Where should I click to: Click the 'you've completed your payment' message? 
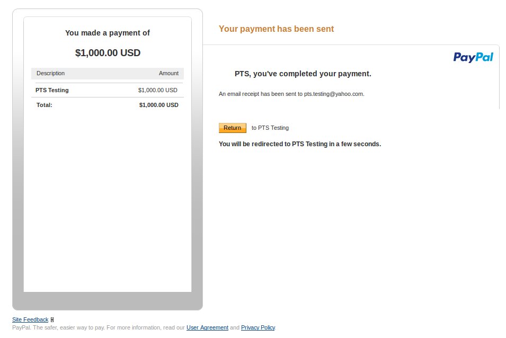(x=303, y=74)
